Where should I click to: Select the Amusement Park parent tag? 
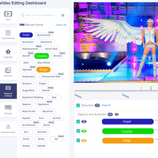[x=51, y=77]
